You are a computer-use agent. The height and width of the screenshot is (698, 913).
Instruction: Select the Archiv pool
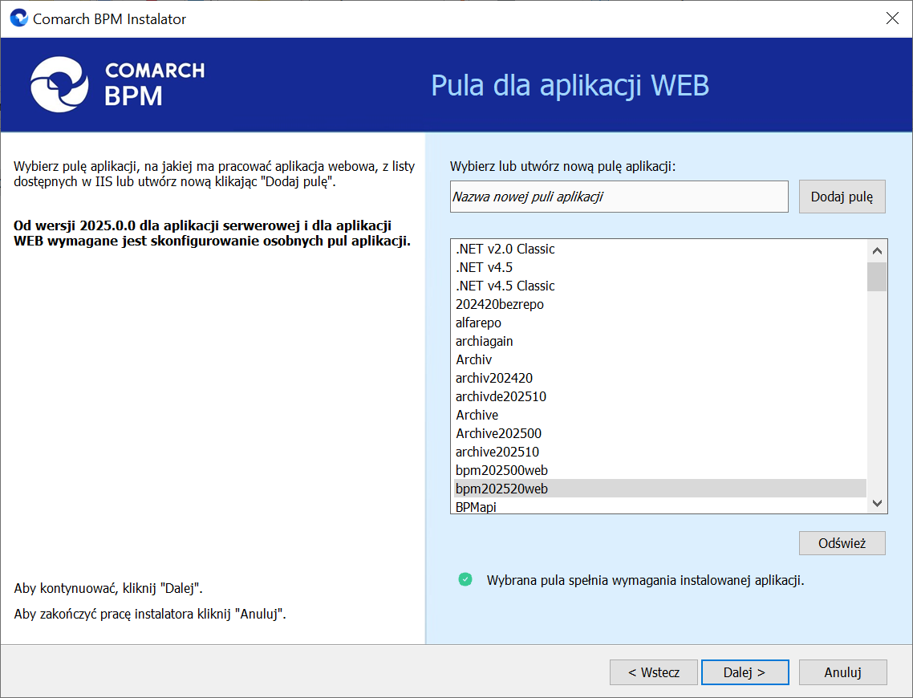click(x=660, y=359)
